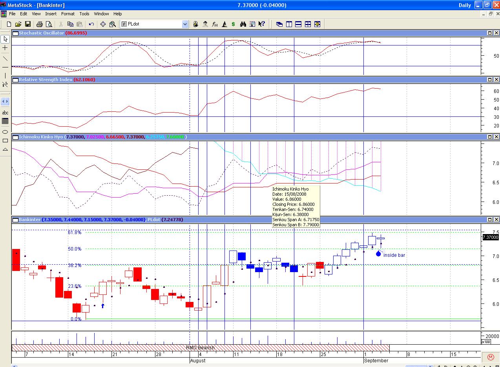
Task: Maximize the Stochastic Oscillator pane
Action: [x=490, y=33]
